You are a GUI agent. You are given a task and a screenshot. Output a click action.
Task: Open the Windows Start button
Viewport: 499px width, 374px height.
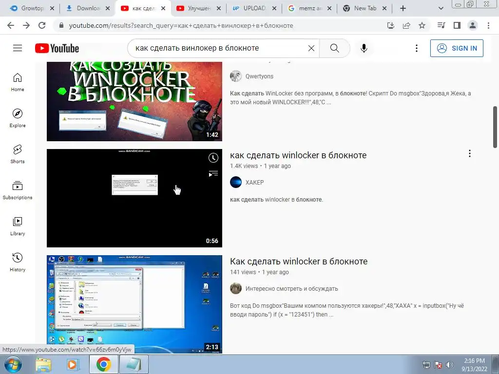[x=13, y=364]
